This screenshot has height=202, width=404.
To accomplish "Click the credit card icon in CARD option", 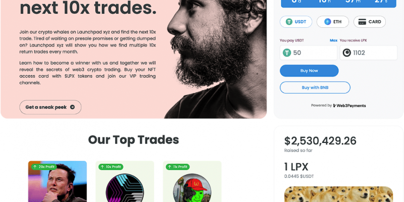I will [x=362, y=22].
